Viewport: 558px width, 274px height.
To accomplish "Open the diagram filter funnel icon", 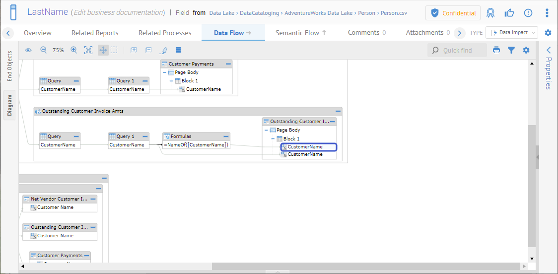I will (511, 50).
